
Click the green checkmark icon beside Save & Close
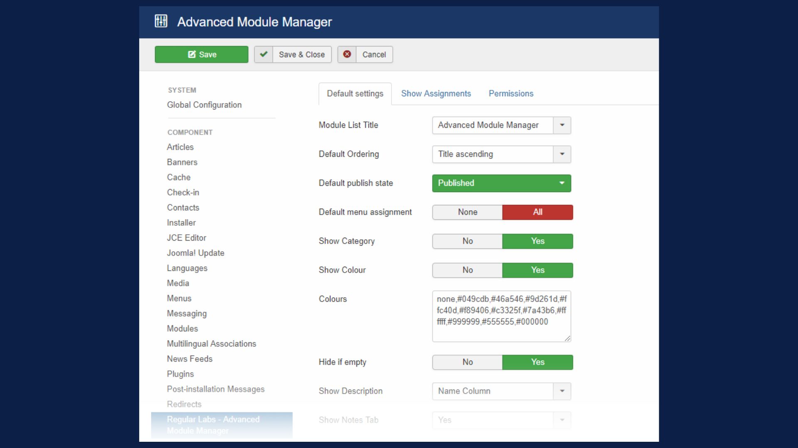pyautogui.click(x=264, y=54)
